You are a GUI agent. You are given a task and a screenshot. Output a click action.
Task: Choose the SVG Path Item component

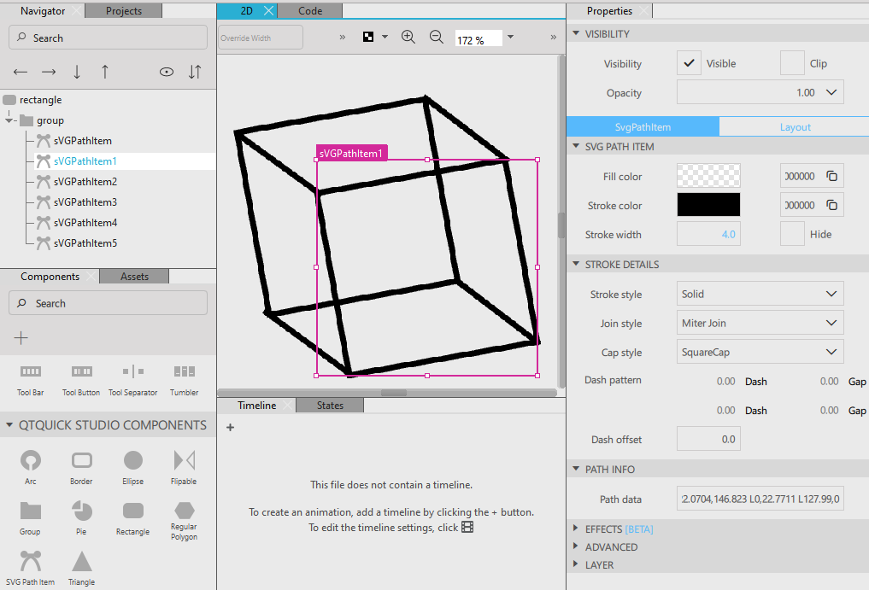[30, 561]
